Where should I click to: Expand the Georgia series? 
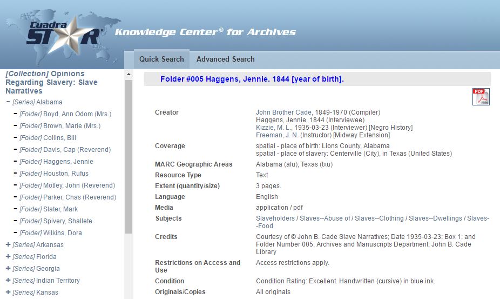(x=8, y=268)
